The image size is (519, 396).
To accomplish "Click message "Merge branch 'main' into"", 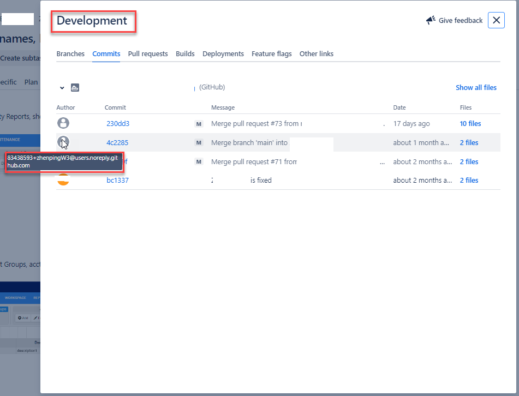I will pyautogui.click(x=249, y=142).
